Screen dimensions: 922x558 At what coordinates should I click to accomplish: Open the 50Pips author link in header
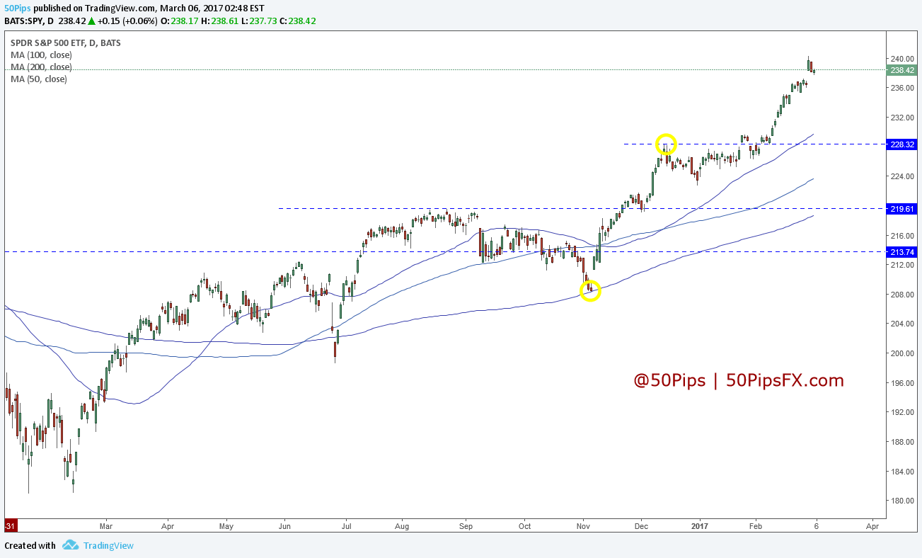click(x=18, y=8)
